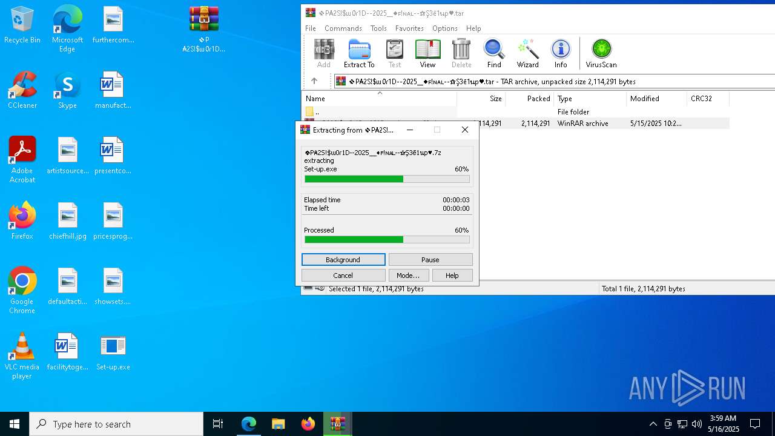The image size is (775, 436).
Task: Pause the extraction process
Action: coord(430,260)
